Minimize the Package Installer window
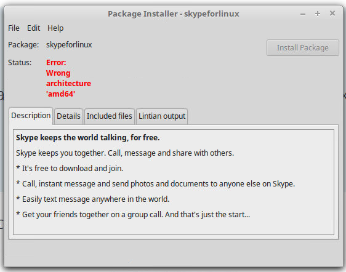The image size is (346, 272). (303, 14)
